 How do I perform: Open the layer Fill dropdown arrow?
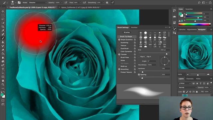[x=211, y=92]
